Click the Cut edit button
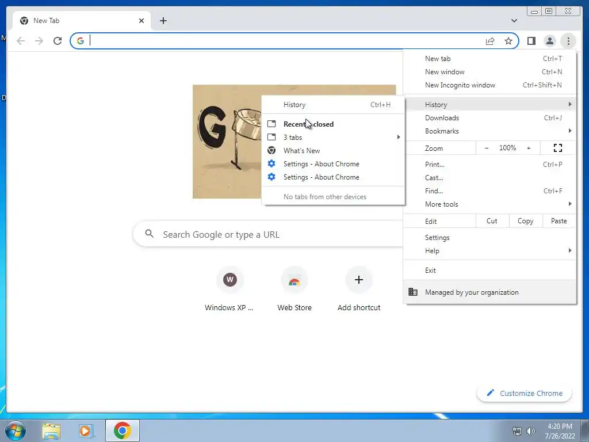Viewport: 589px width, 442px height. pyautogui.click(x=492, y=221)
